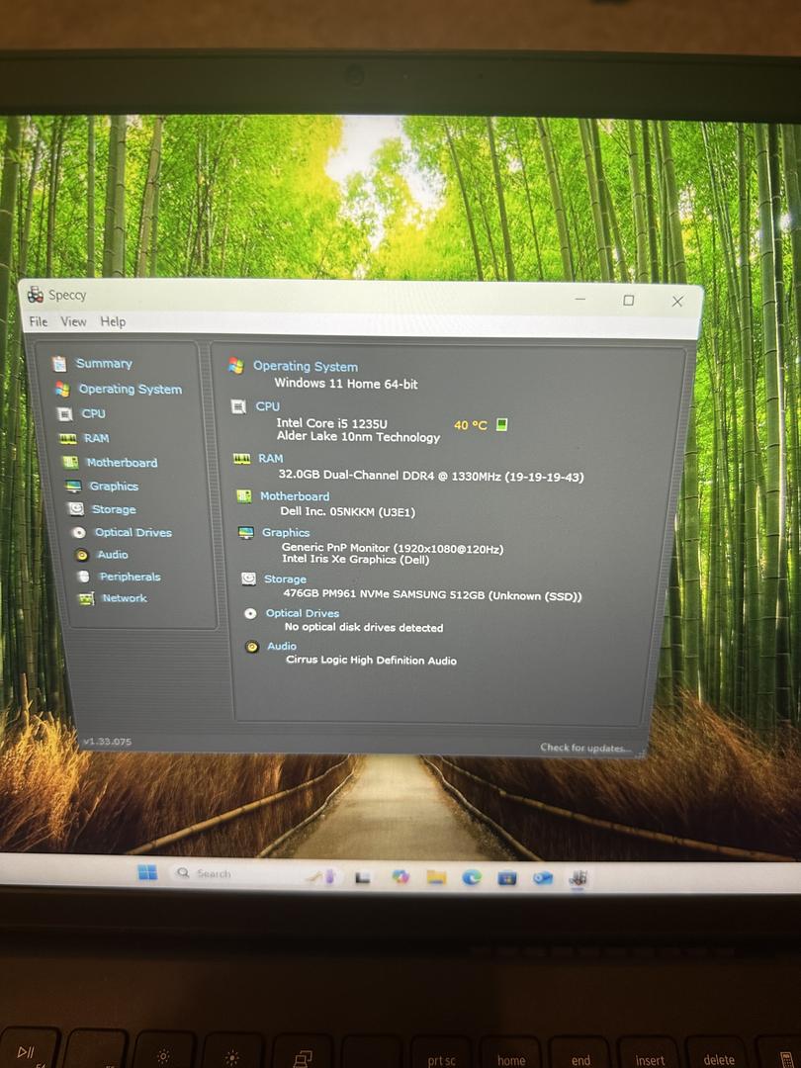Select Operating System in the sidebar
The height and width of the screenshot is (1068, 801).
pos(131,389)
